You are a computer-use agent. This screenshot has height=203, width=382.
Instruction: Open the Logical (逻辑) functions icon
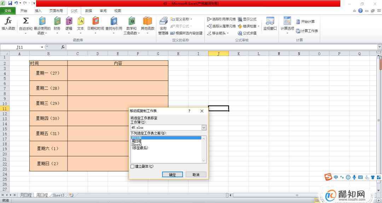tap(69, 22)
